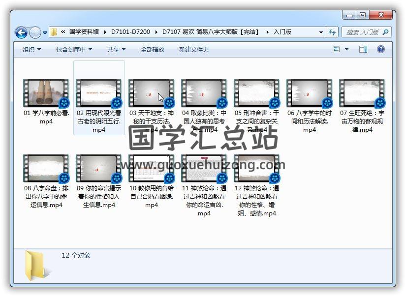406x297 pixels.
Task: Click file name 02 用现代眼光看古老的阴阳五行.mp4
Action: click(99, 121)
